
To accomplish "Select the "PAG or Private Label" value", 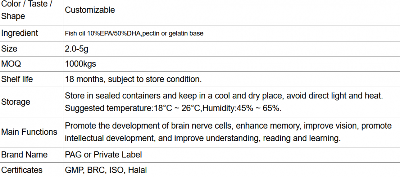I will tap(103, 155).
